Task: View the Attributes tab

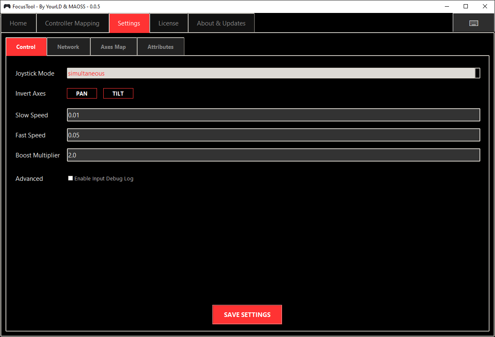Action: [x=161, y=46]
